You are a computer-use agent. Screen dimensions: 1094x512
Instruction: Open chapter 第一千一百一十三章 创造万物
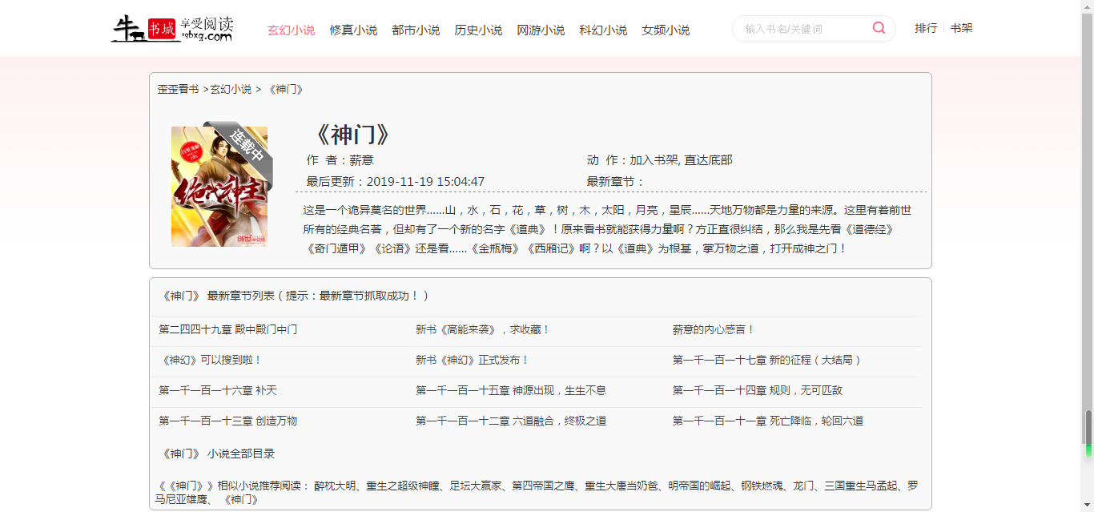[228, 421]
